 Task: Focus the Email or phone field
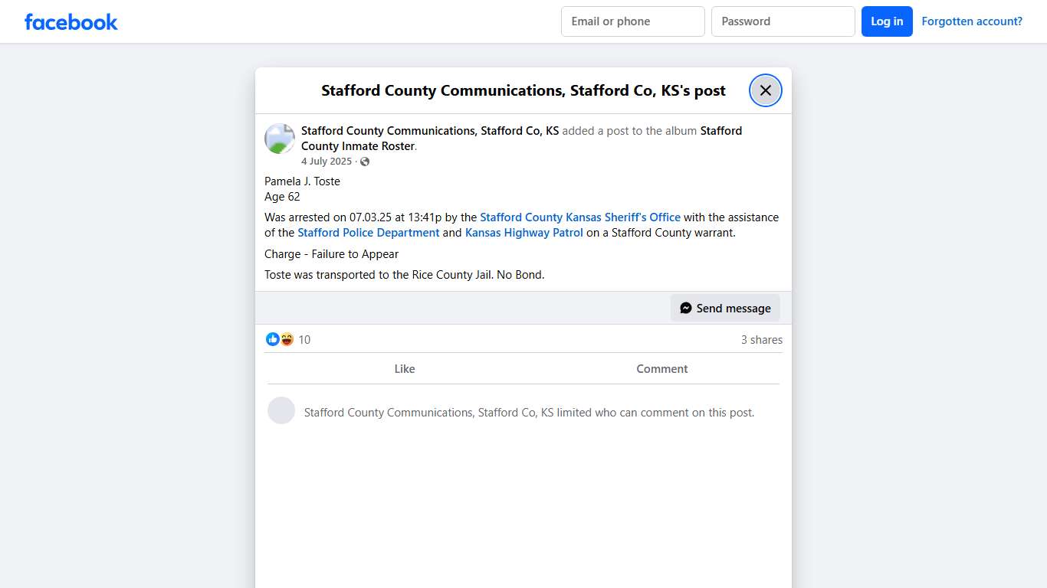coord(632,21)
